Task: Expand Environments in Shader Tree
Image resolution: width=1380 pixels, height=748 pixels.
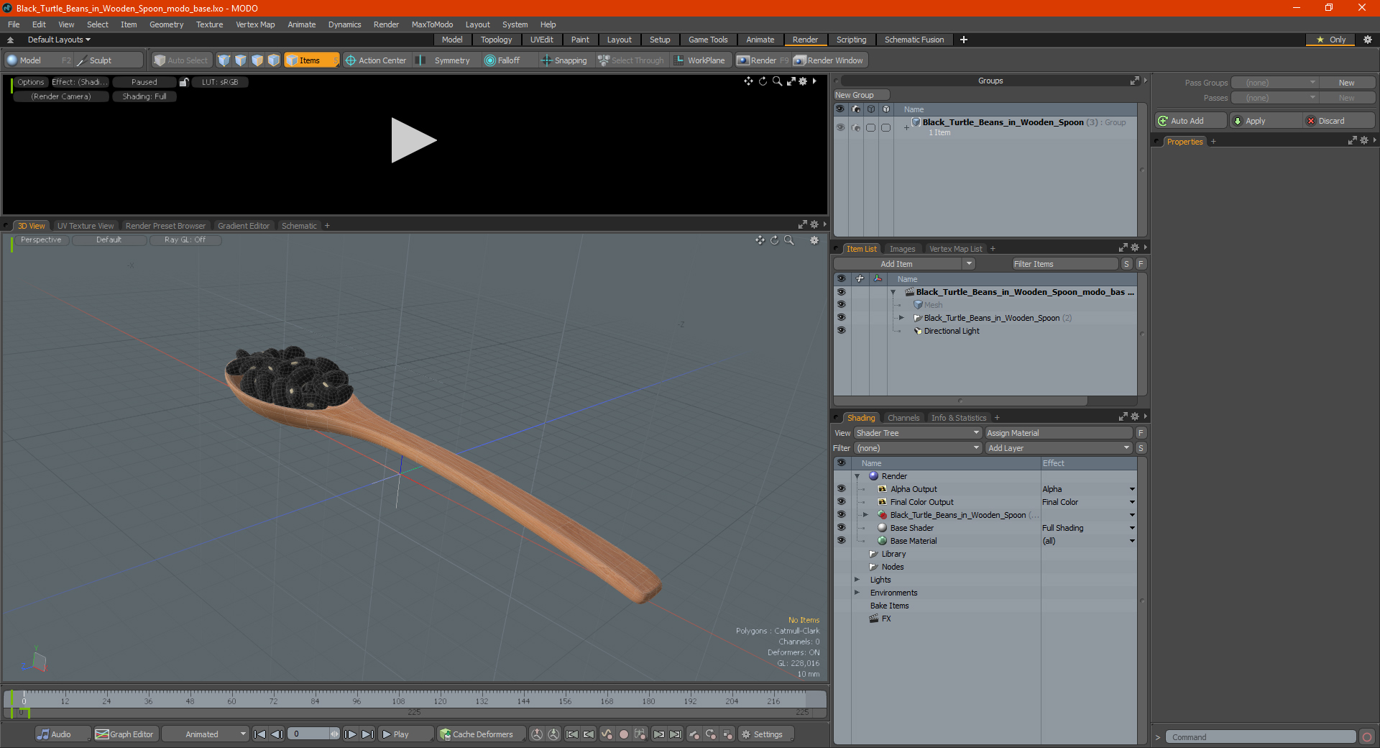Action: click(x=857, y=593)
